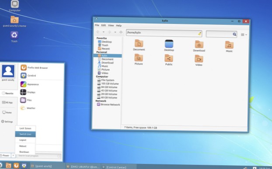Viewport: 272px width, 169px height.
Task: Open Files from the start menu
Action: (x=26, y=100)
